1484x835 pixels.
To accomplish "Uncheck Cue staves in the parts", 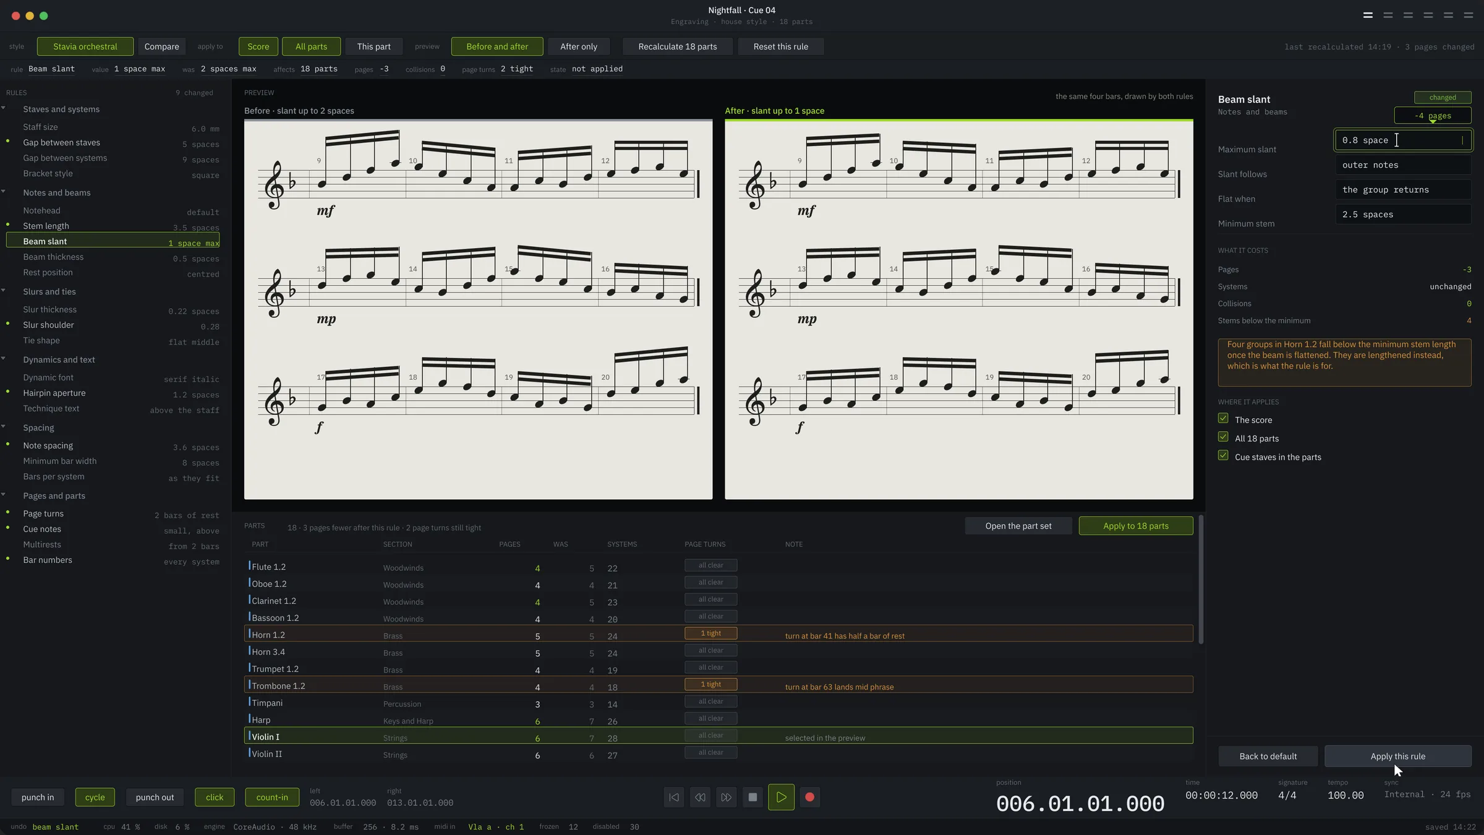I will tap(1223, 456).
